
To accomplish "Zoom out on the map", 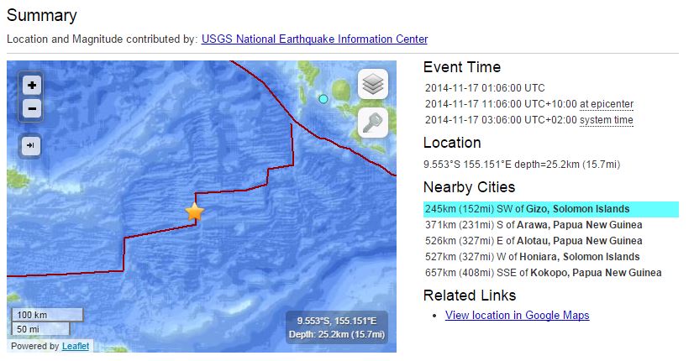I will pos(31,108).
